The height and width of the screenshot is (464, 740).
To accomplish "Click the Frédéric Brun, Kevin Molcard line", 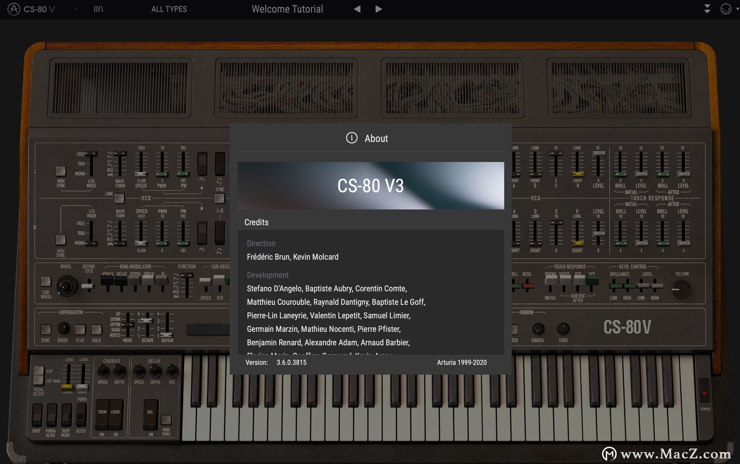I will point(293,257).
